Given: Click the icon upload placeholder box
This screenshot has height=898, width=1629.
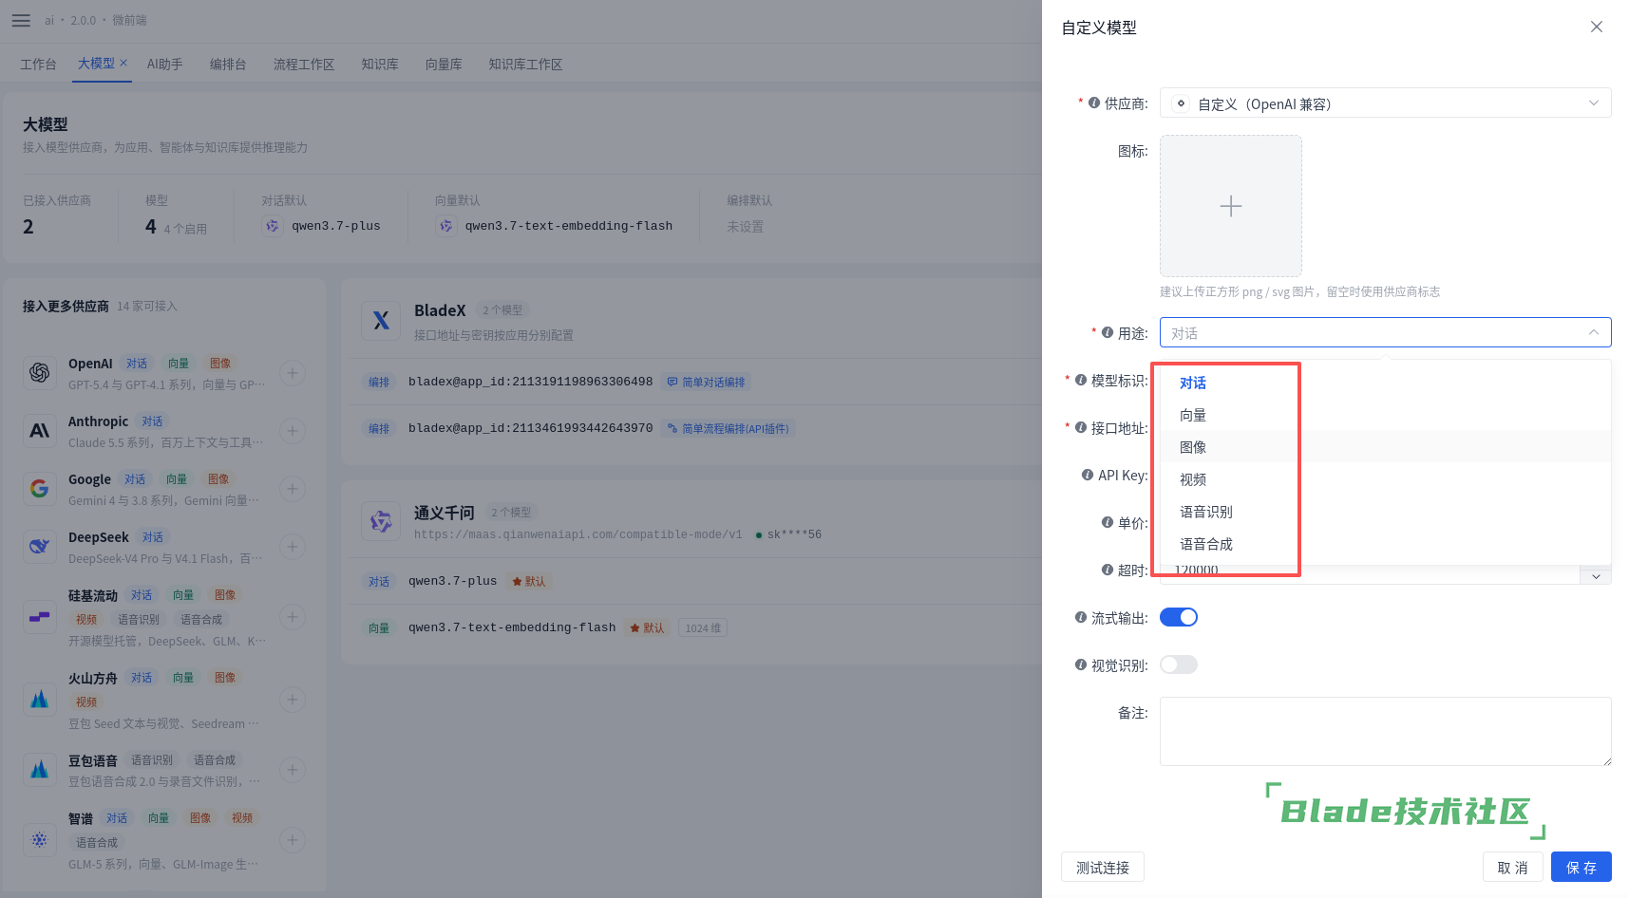Looking at the screenshot, I should pyautogui.click(x=1231, y=206).
